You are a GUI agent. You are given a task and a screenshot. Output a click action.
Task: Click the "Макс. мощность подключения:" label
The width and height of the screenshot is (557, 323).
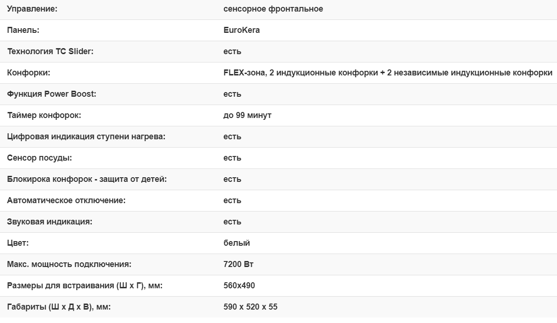[69, 264]
